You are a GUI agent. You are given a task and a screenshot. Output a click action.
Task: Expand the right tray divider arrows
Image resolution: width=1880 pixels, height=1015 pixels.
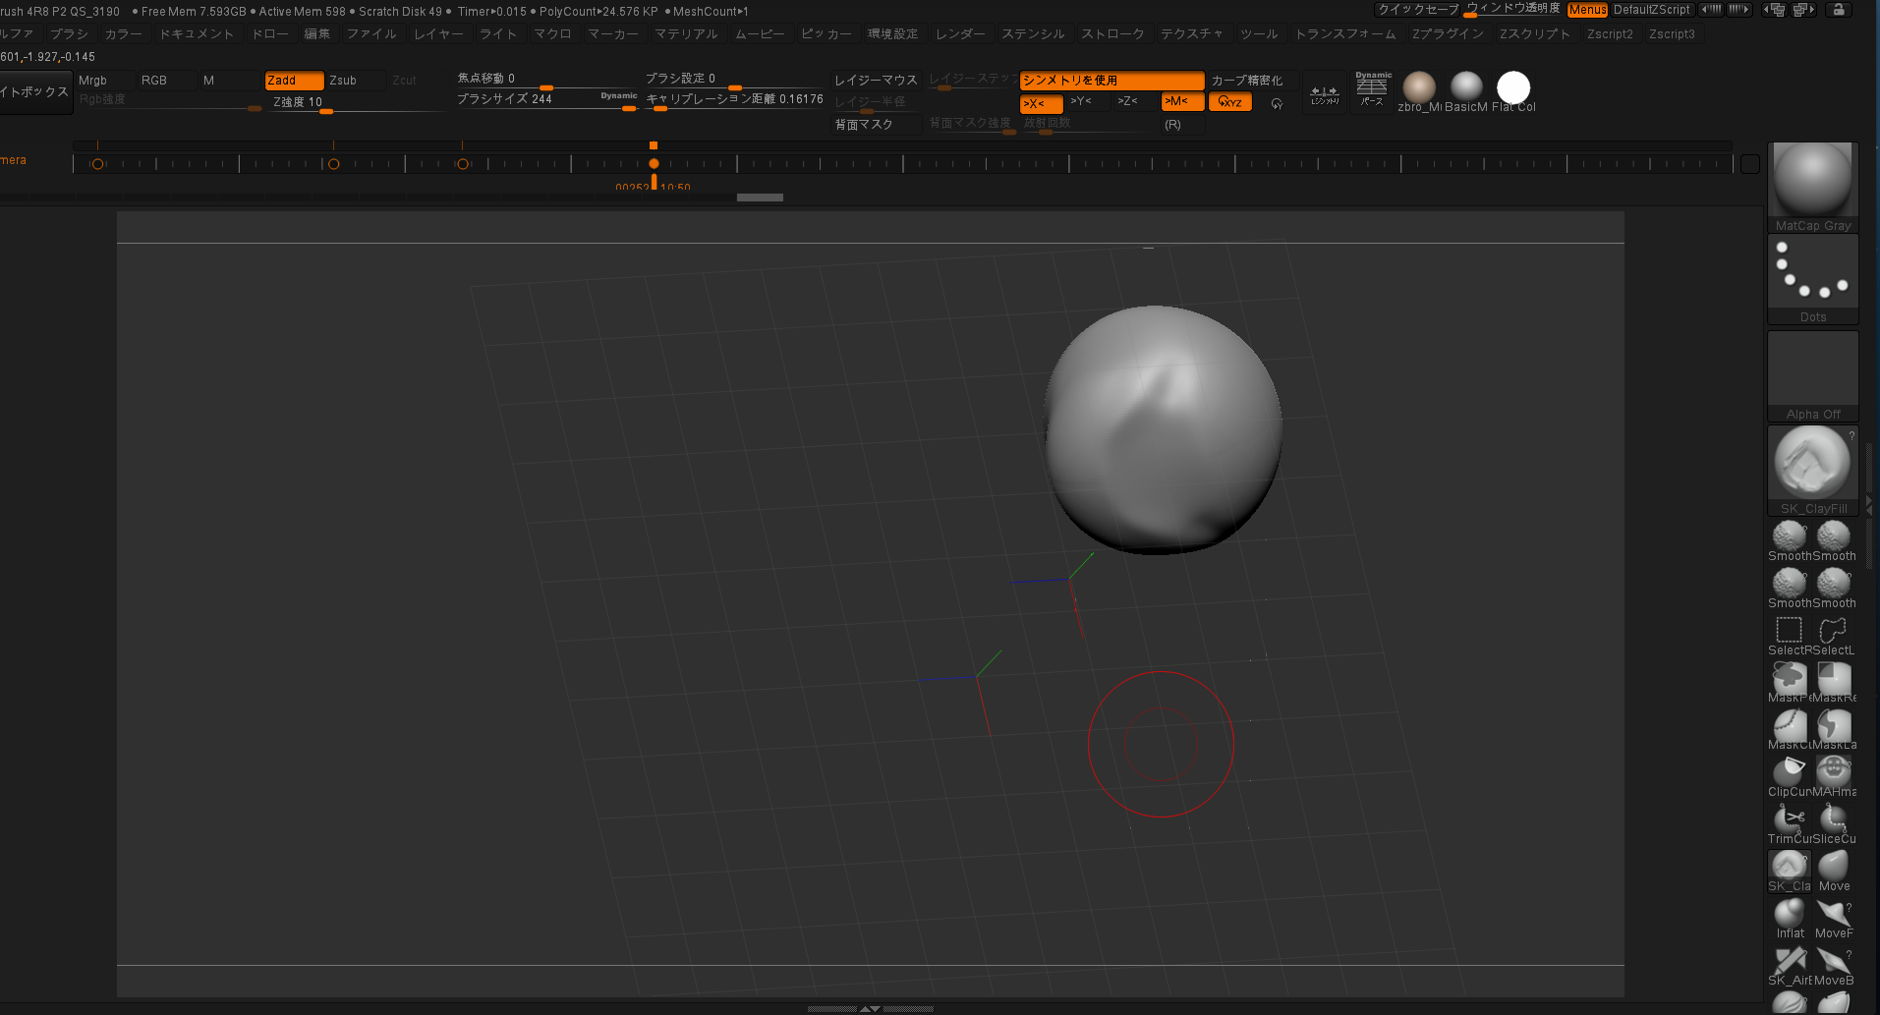click(1869, 505)
